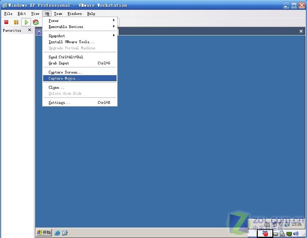The width and height of the screenshot is (307, 238).
Task: Expand the Removable Devices submenu
Action: [80, 27]
